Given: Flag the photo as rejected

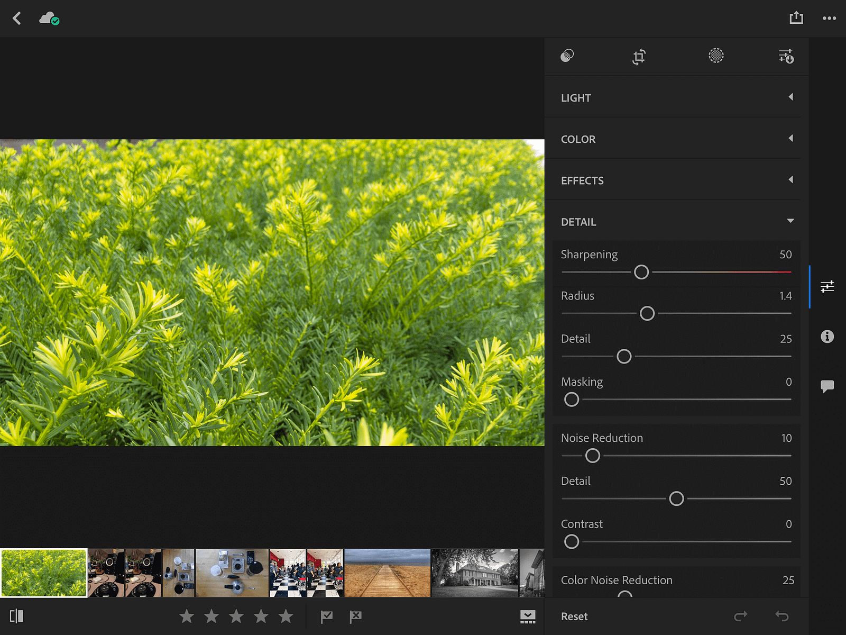Looking at the screenshot, I should tap(355, 616).
